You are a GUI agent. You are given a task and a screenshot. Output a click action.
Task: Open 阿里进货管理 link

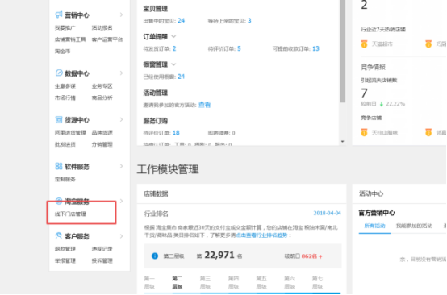click(x=70, y=133)
